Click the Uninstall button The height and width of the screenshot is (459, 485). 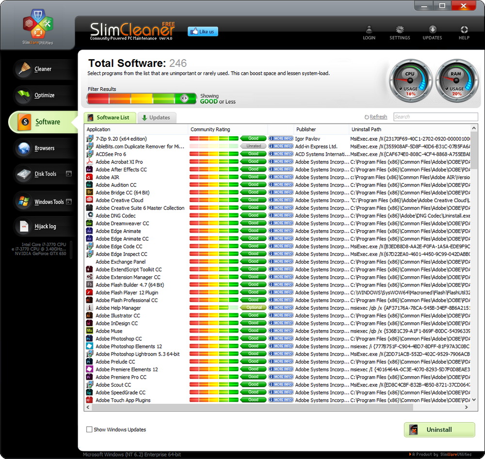click(x=439, y=429)
